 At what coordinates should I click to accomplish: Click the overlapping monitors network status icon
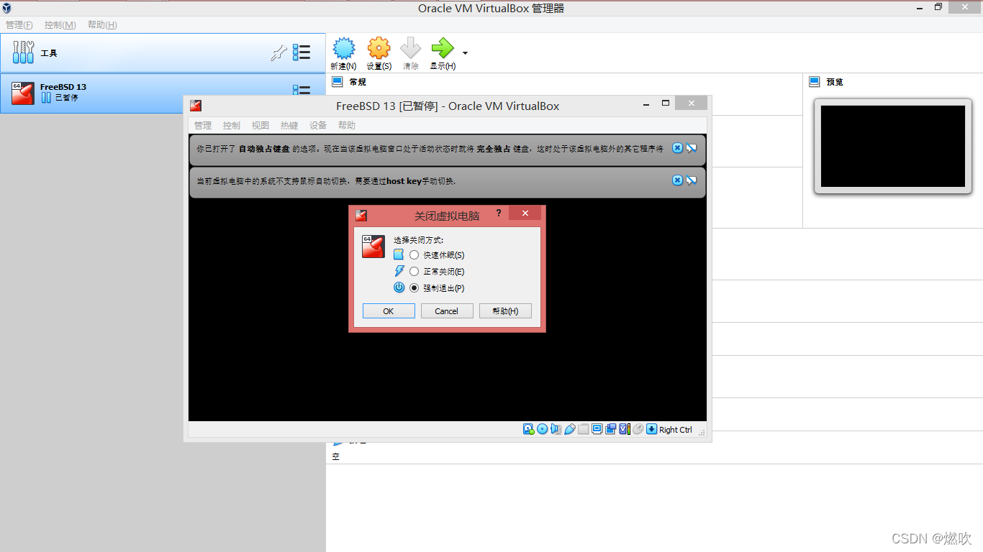611,429
